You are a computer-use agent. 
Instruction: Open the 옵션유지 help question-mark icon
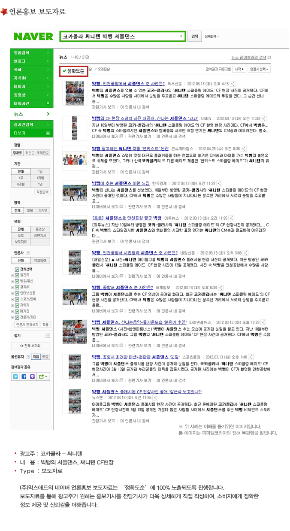pos(28,357)
